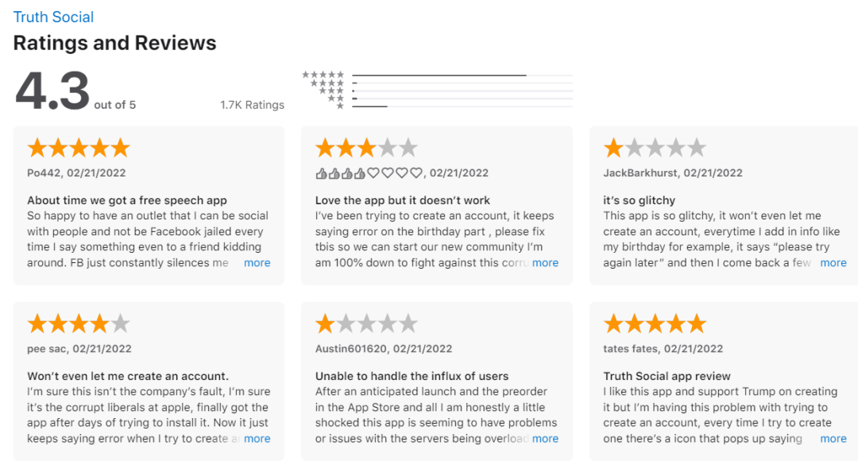The image size is (858, 461).
Task: Click the '1.7K Ratings' count
Action: tap(252, 105)
